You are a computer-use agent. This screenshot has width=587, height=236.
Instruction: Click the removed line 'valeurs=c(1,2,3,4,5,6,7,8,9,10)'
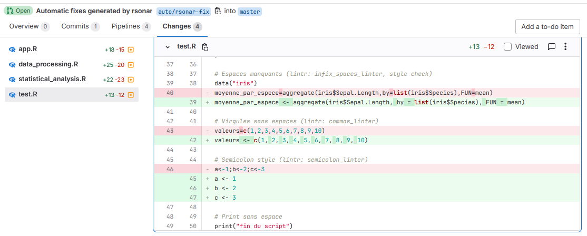tap(270, 131)
